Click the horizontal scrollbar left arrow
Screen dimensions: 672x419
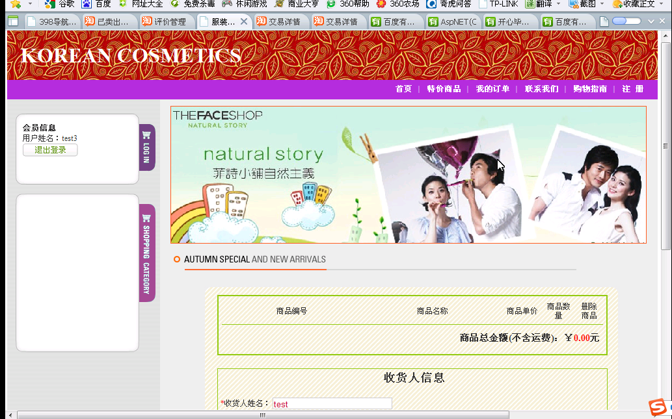[x=10, y=414]
